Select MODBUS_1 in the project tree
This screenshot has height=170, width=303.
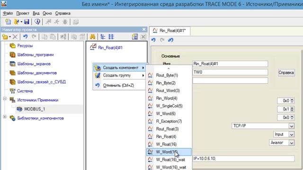tap(35, 109)
